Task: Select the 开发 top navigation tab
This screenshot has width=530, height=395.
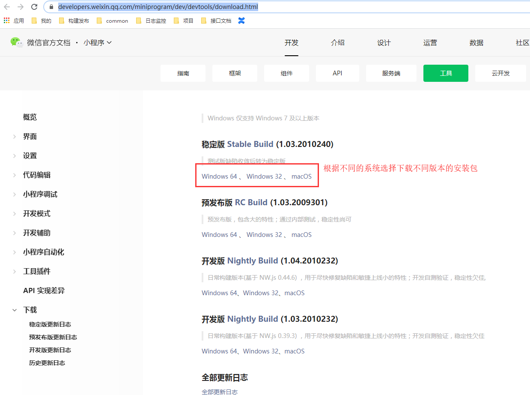Action: [x=292, y=43]
